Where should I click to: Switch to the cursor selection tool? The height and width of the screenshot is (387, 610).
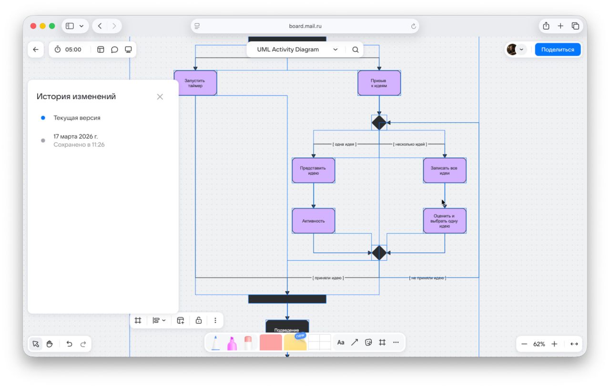point(36,344)
